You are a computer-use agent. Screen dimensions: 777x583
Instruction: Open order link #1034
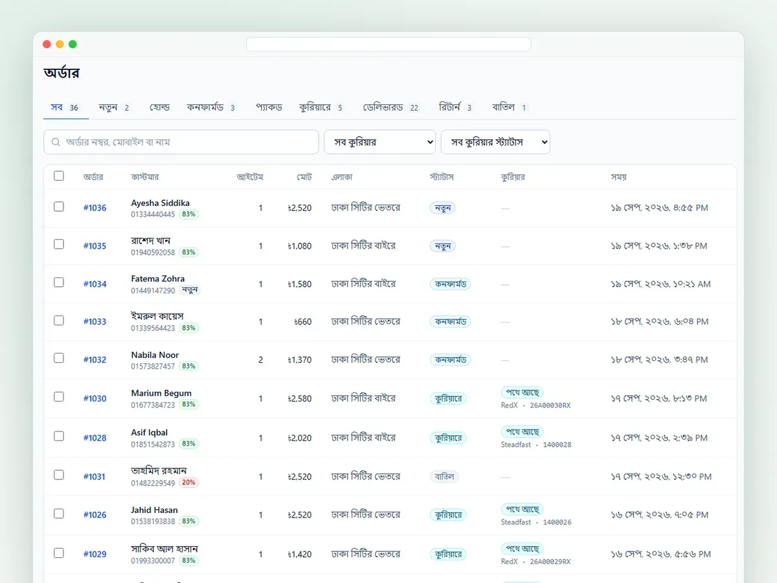pos(95,284)
